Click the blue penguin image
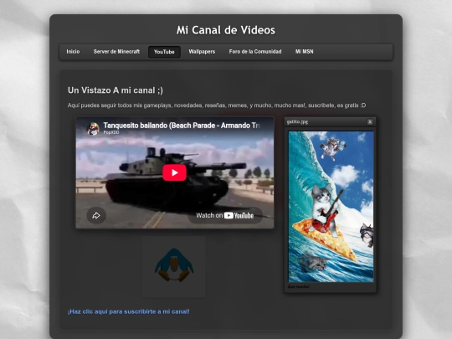Image resolution: width=452 pixels, height=339 pixels. [x=174, y=267]
